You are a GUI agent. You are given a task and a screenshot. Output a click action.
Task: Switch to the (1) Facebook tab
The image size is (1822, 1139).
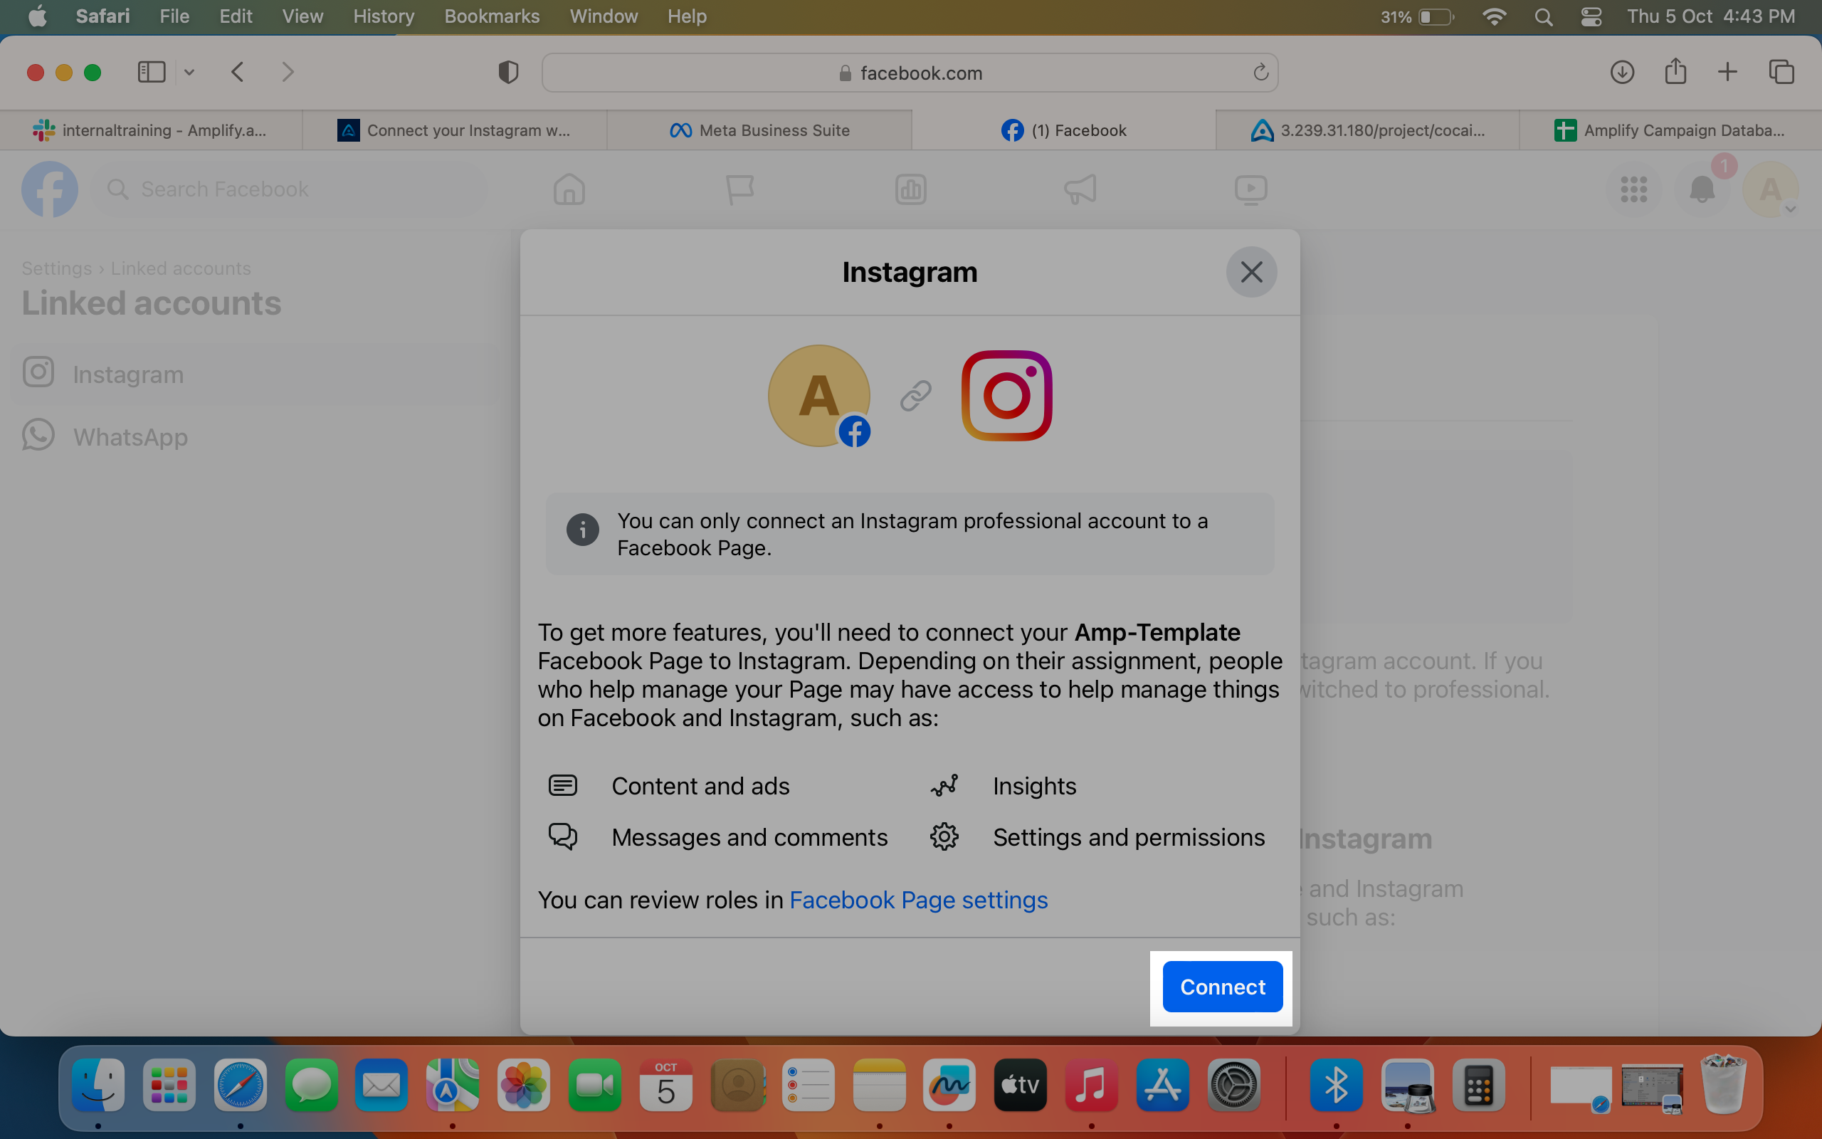coord(1063,130)
